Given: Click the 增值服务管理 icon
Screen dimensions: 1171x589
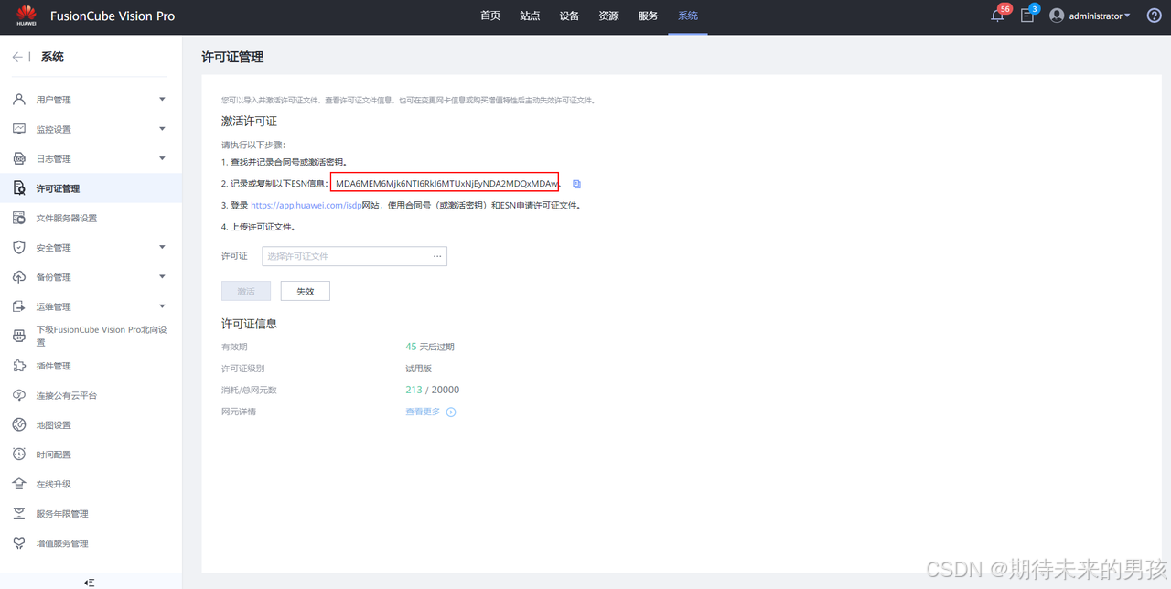Looking at the screenshot, I should [x=19, y=543].
